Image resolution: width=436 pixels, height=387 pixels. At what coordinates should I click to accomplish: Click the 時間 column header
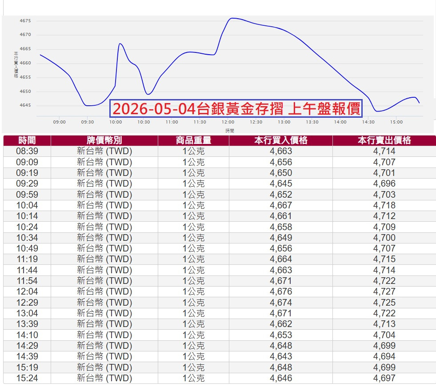coord(27,140)
